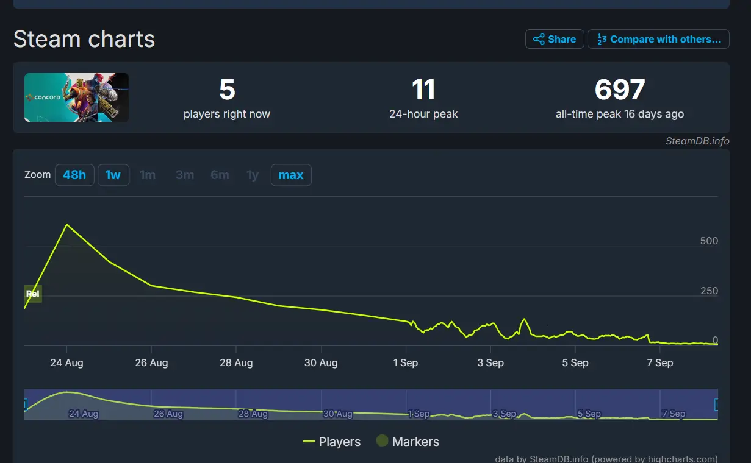Click the 26 Aug x-axis label
This screenshot has width=751, height=463.
point(151,362)
